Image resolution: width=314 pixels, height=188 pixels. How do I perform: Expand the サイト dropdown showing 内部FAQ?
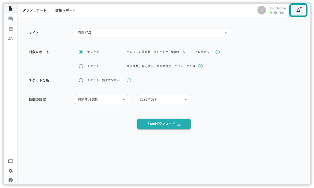click(152, 33)
